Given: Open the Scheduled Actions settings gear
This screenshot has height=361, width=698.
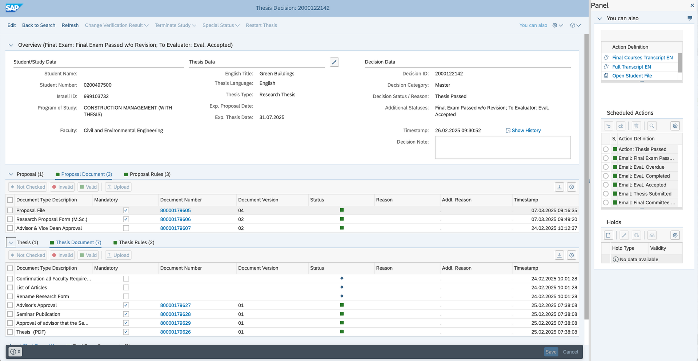Looking at the screenshot, I should (x=675, y=126).
